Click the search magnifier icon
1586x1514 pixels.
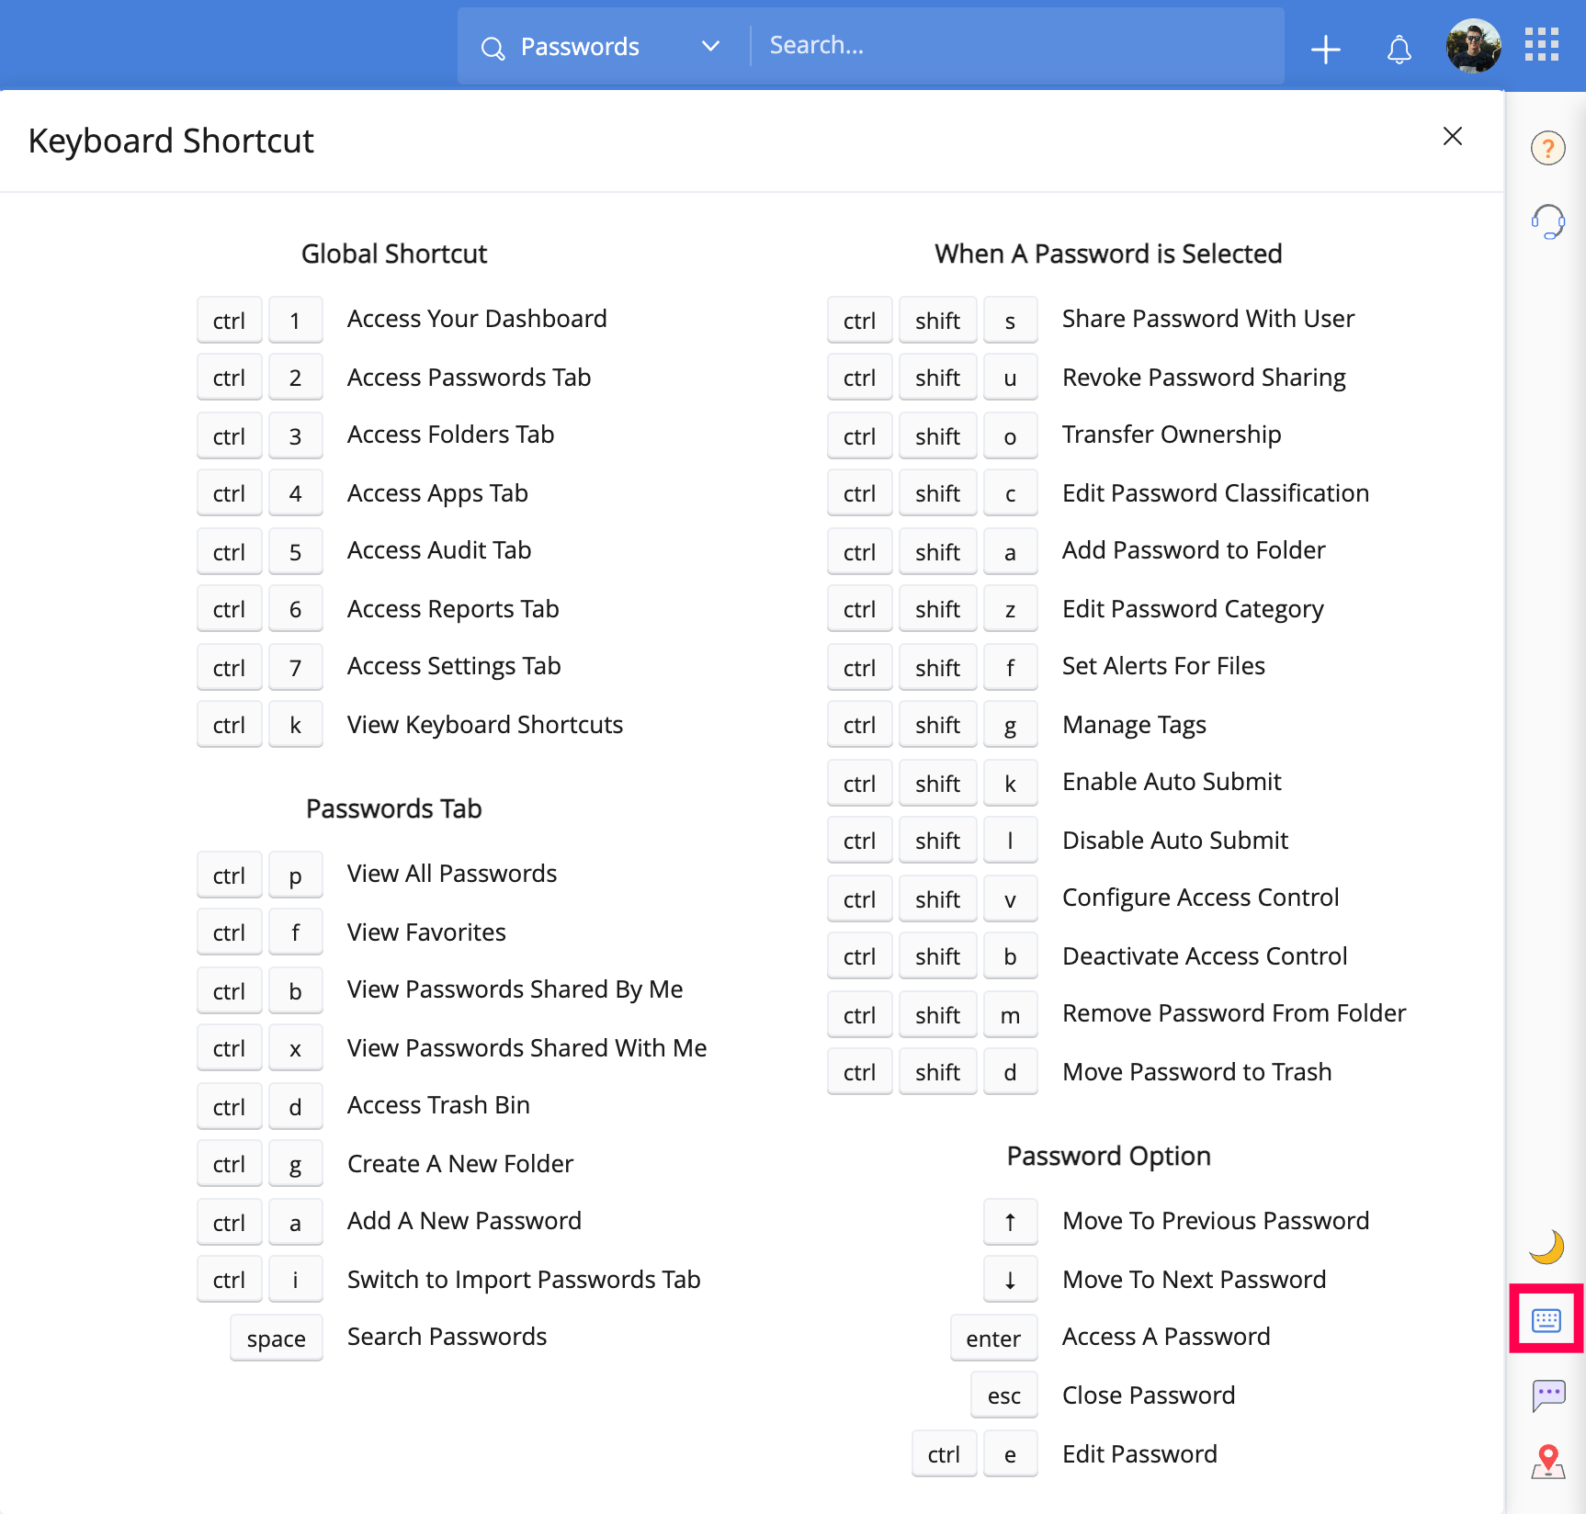(x=493, y=48)
